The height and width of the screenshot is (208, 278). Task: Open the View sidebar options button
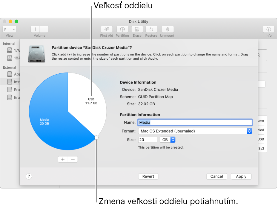pyautogui.click(x=10, y=29)
